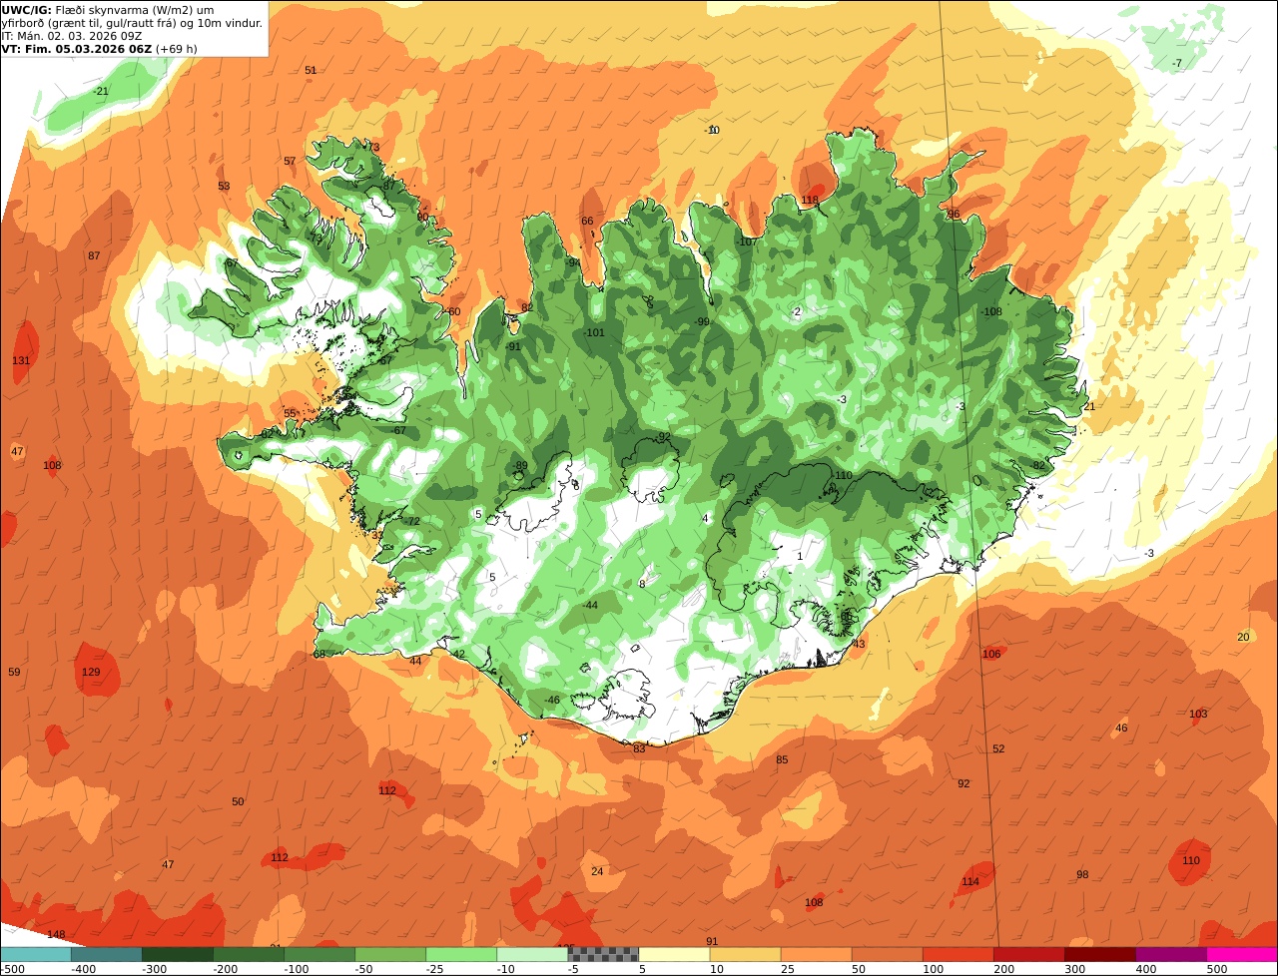This screenshot has height=976, width=1278.
Task: Select the map value '59' on the west edge
Action: pyautogui.click(x=14, y=672)
